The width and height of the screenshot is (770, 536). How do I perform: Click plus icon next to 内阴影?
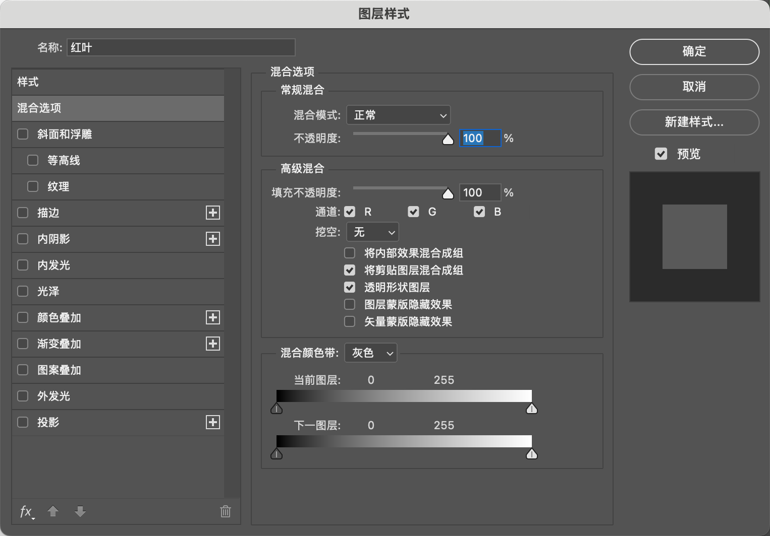pos(213,239)
